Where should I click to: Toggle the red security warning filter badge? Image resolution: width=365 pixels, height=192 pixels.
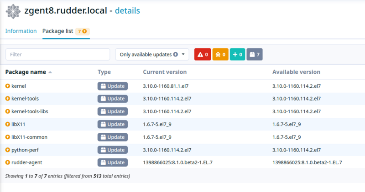(x=203, y=54)
